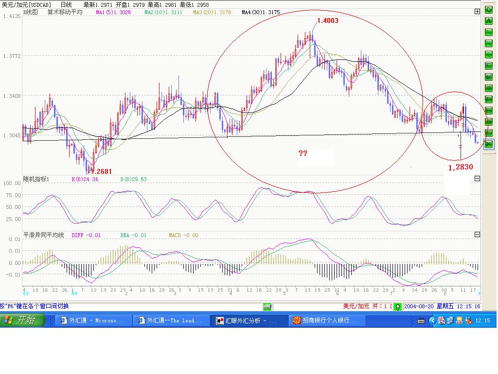Click the 算术移动平均 indicator label
This screenshot has height=374, width=498.
click(65, 12)
